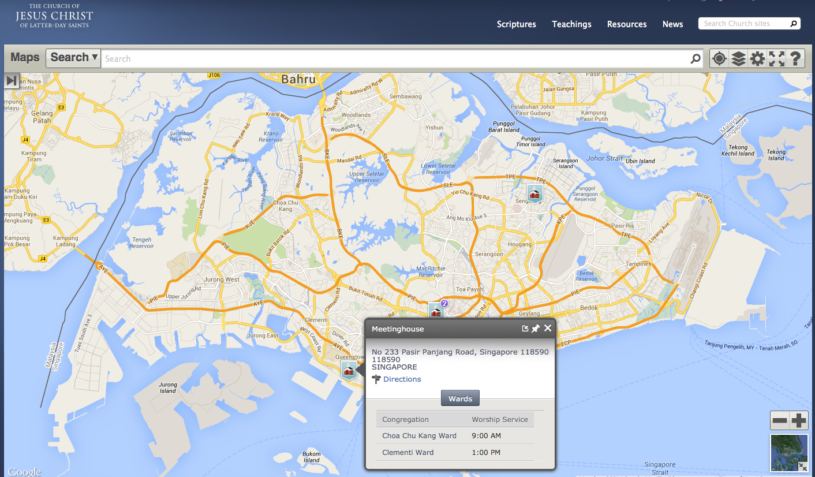Focus the Maps search input field
Image resolution: width=815 pixels, height=477 pixels.
coord(396,58)
